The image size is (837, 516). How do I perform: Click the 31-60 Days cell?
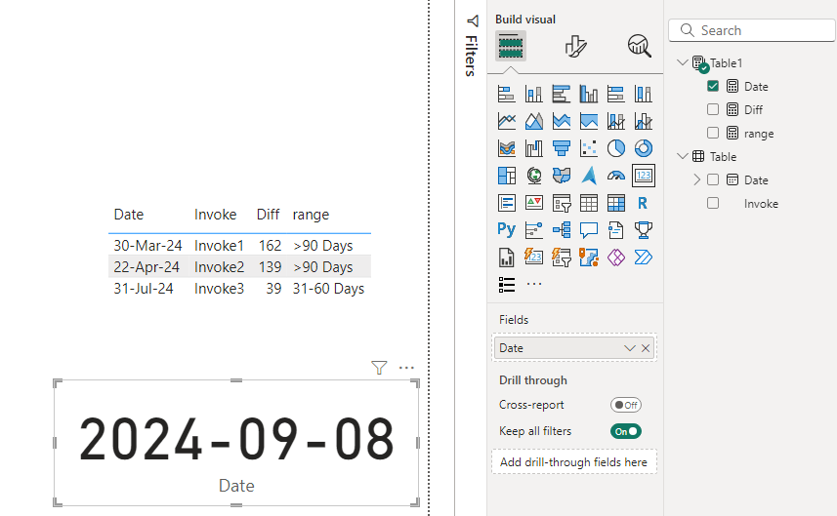(328, 289)
